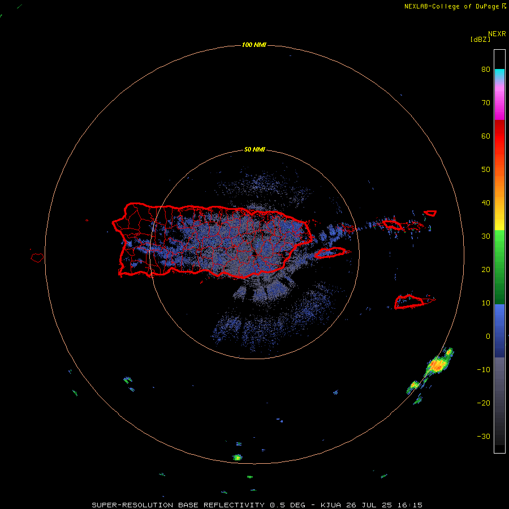Click the orange-red storm cell southeast of radar
The image size is (509, 509).
click(438, 365)
